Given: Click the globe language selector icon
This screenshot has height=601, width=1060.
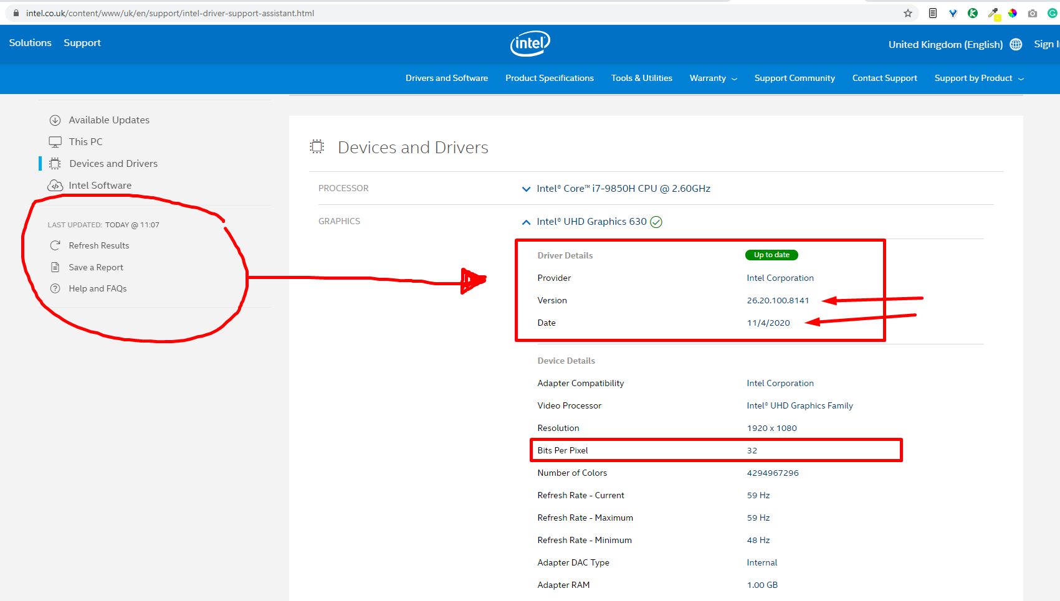Looking at the screenshot, I should 1016,44.
